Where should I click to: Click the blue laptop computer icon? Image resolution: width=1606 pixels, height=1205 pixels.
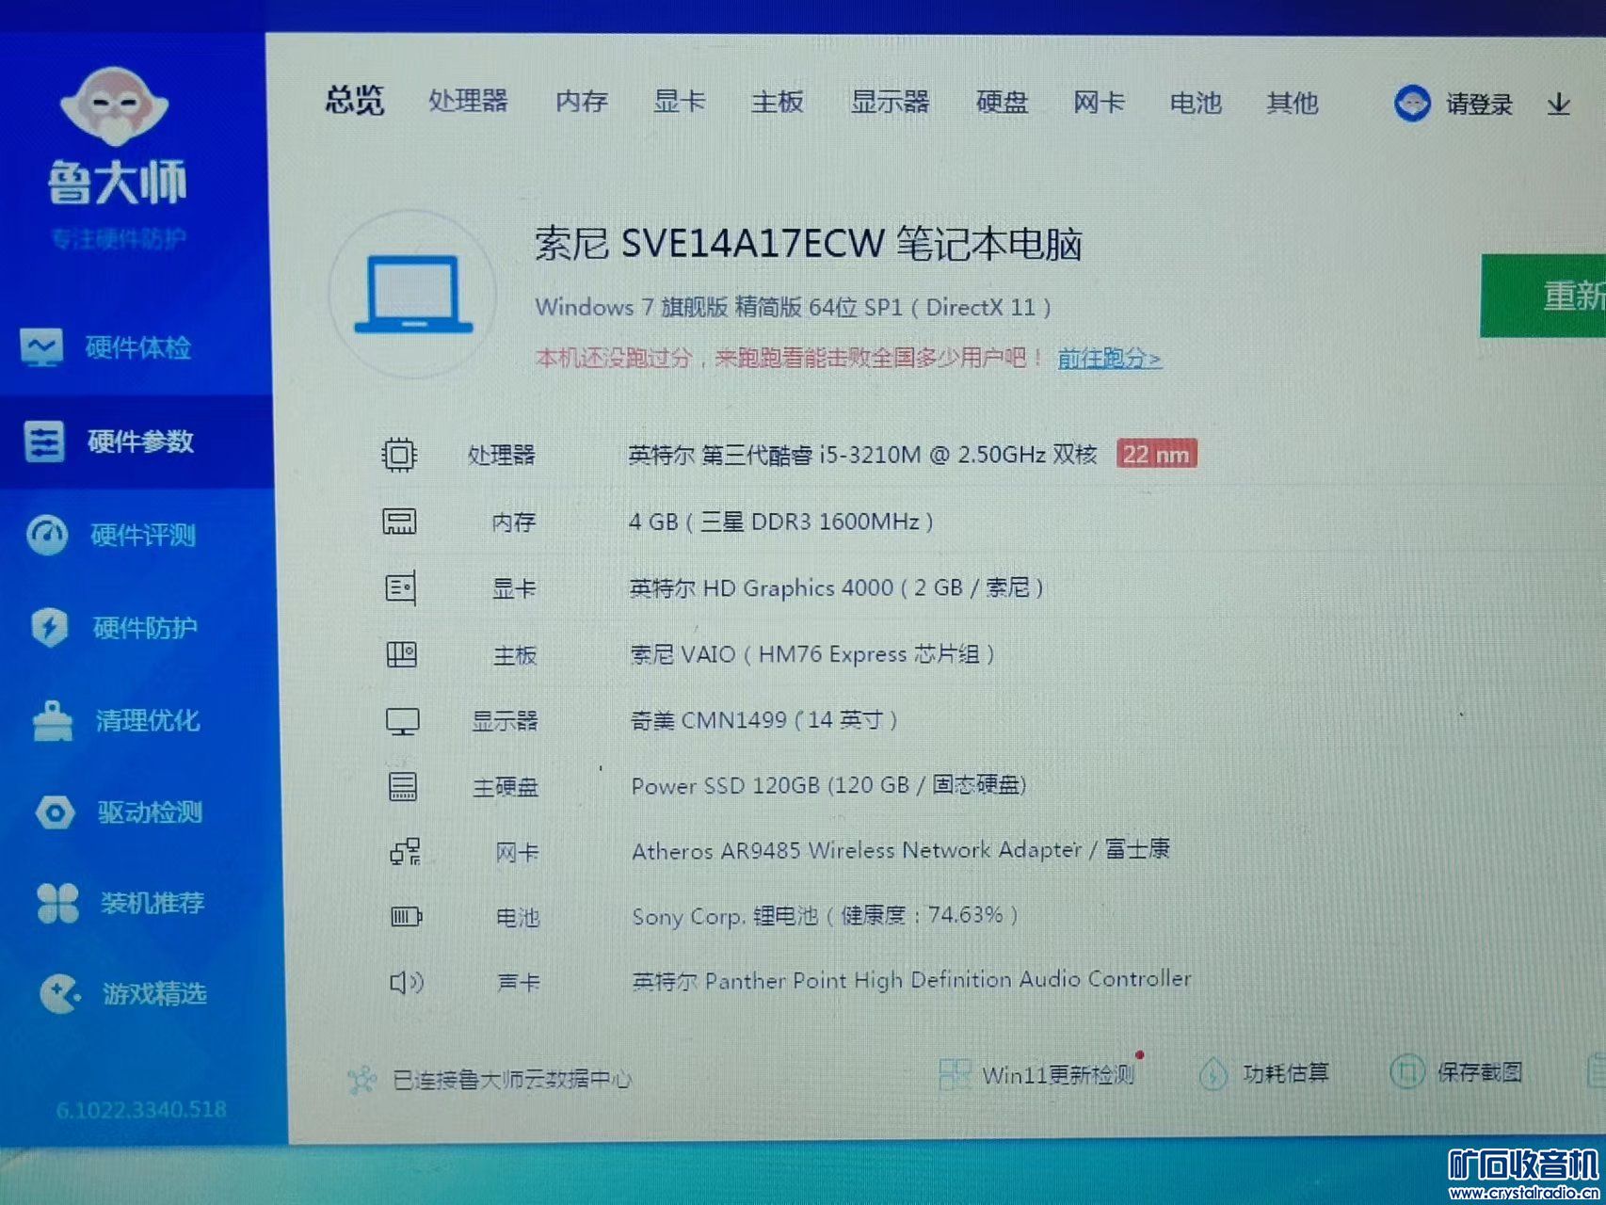(x=413, y=294)
